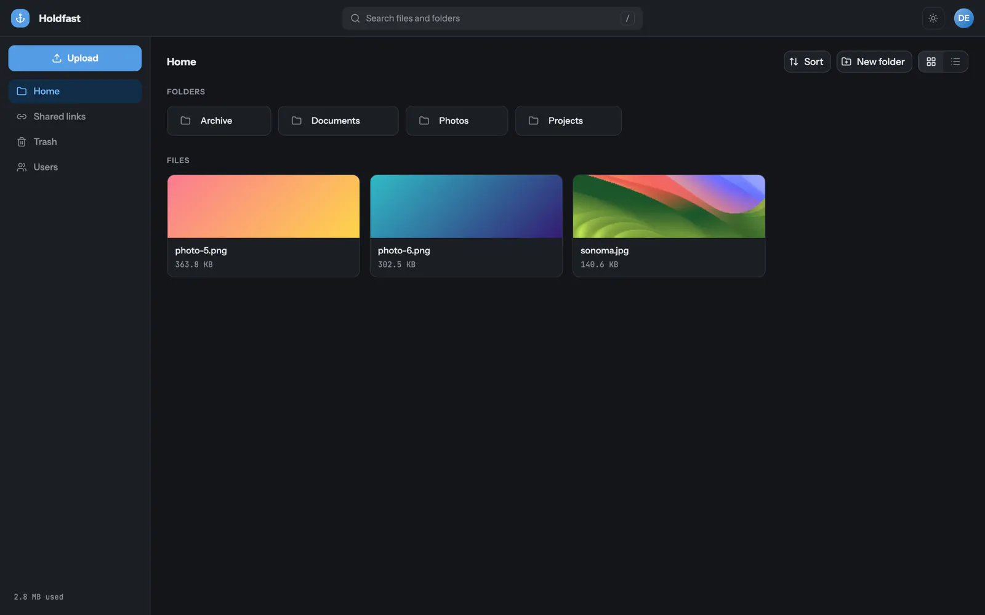
Task: Go to Shared links in sidebar
Action: pos(75,116)
